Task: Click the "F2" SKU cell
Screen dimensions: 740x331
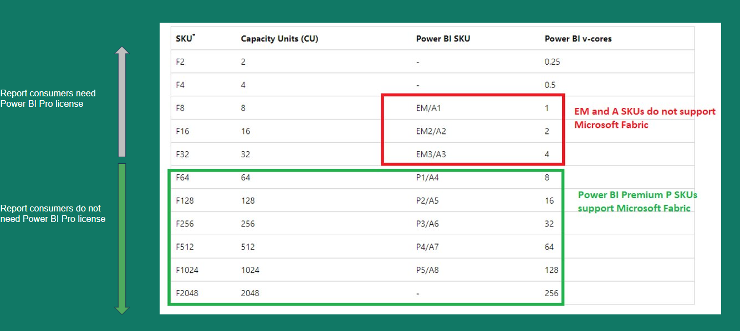Action: [x=180, y=61]
